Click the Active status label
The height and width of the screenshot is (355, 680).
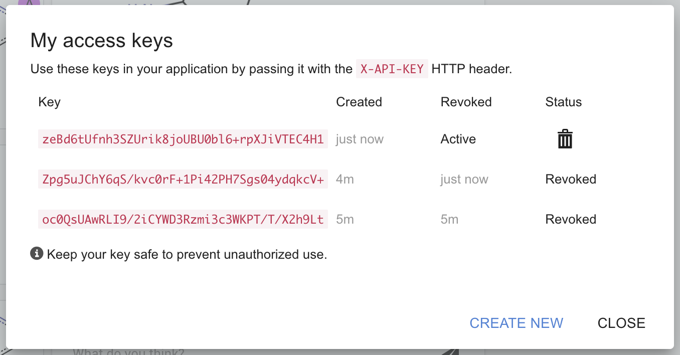pyautogui.click(x=458, y=139)
